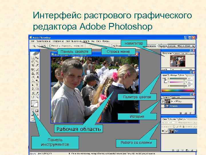Click Zoom In button in options bar
This screenshot has width=206, height=155.
coord(42,46)
